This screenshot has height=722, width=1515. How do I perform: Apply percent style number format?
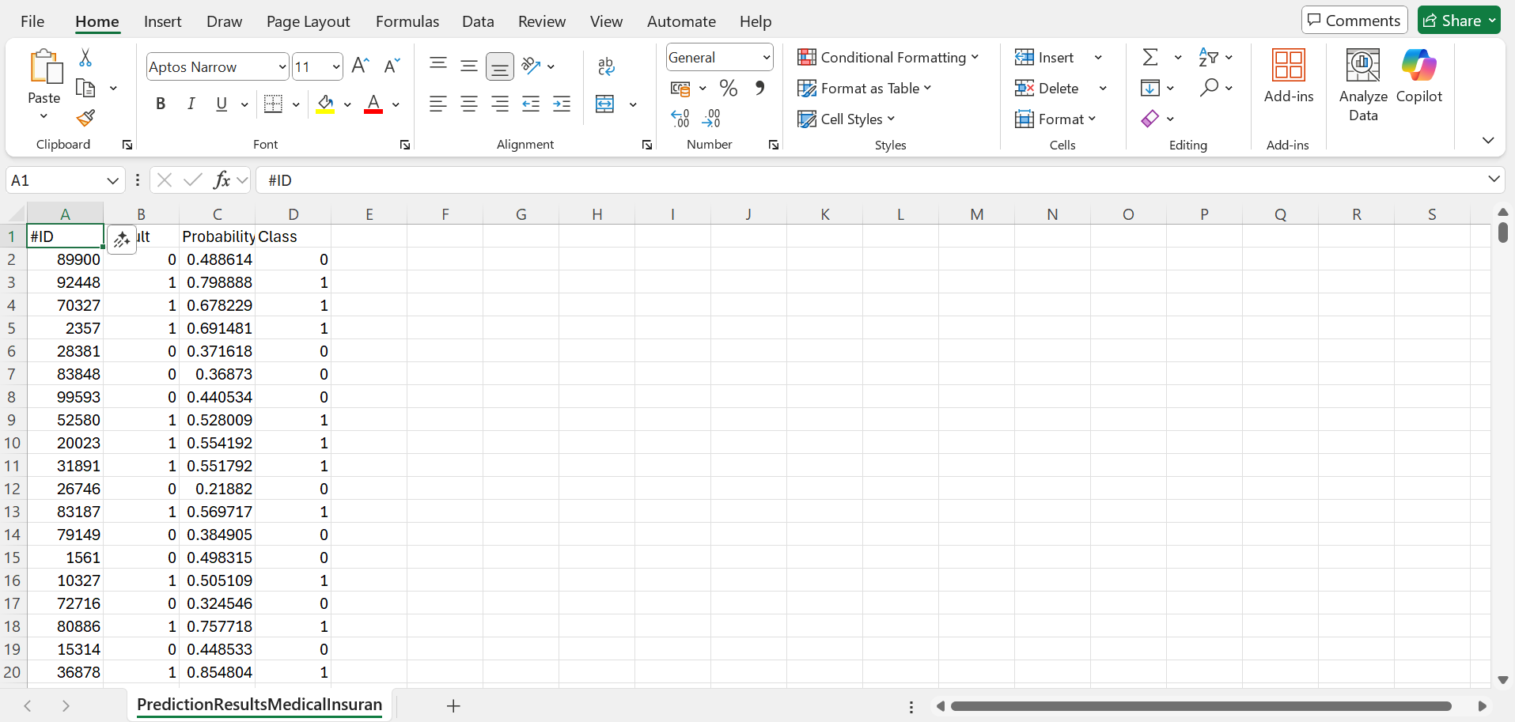click(x=729, y=89)
